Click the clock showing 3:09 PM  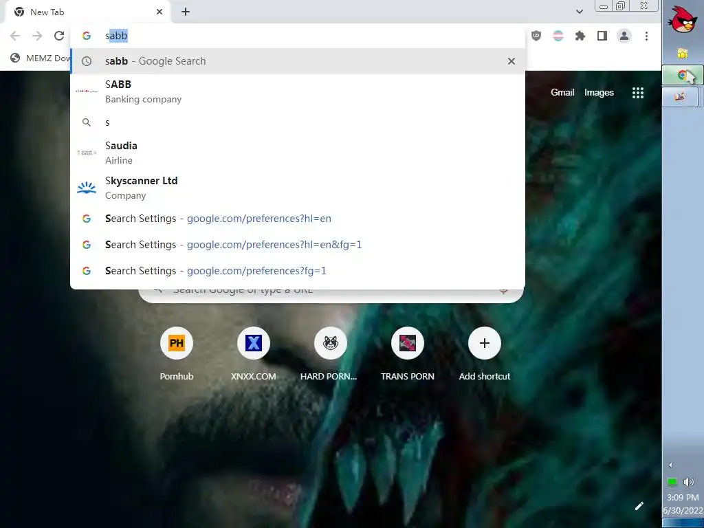click(x=683, y=498)
